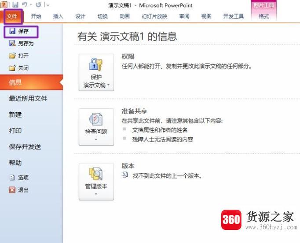Click the PowerPoint application icon in title bar
300x243 pixels.
tap(4, 4)
